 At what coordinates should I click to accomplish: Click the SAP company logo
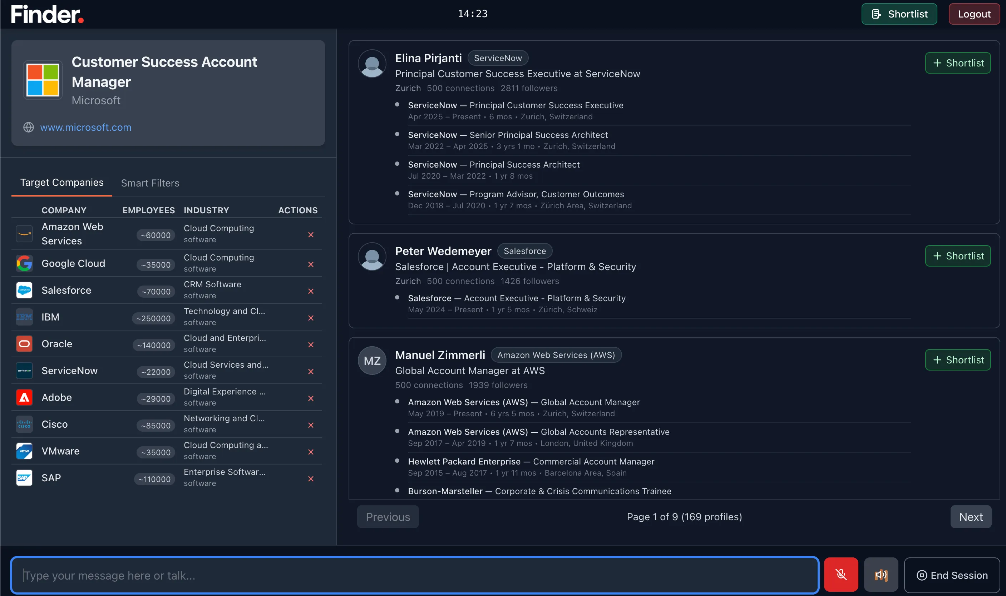click(x=24, y=478)
